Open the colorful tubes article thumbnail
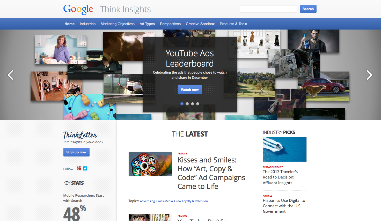Image resolution: width=381 pixels, height=221 pixels. click(x=150, y=164)
